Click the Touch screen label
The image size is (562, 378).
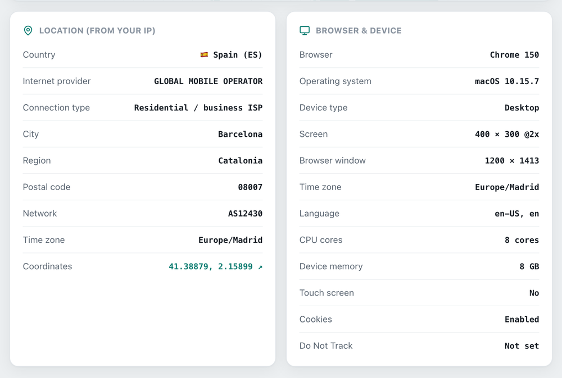(x=327, y=293)
